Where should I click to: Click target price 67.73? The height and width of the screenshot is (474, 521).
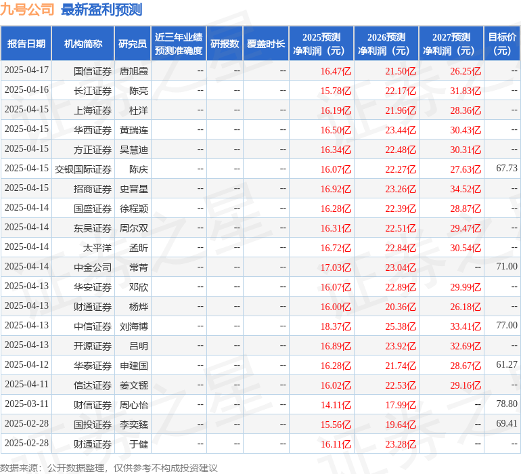507,168
